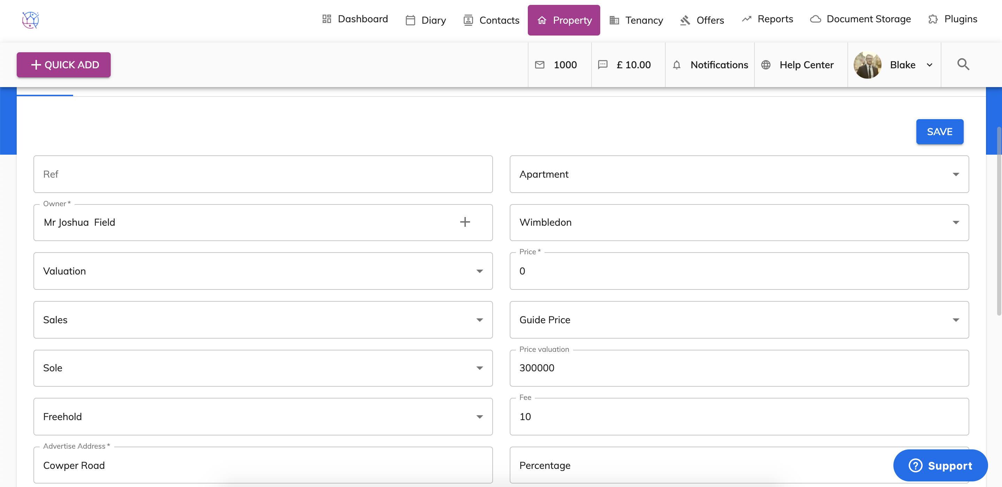Viewport: 1002px width, 487px height.
Task: Expand the Guide Price qualifier dropdown
Action: click(955, 319)
